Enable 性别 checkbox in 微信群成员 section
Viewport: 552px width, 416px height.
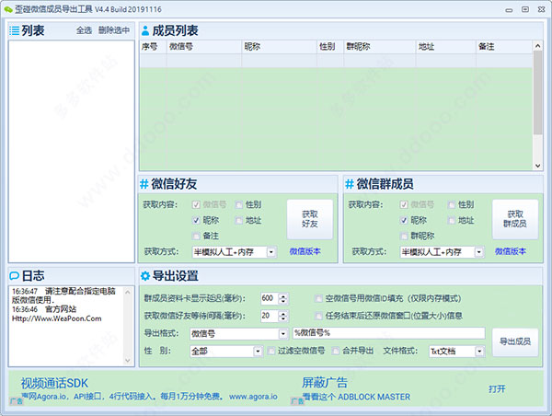coord(452,204)
